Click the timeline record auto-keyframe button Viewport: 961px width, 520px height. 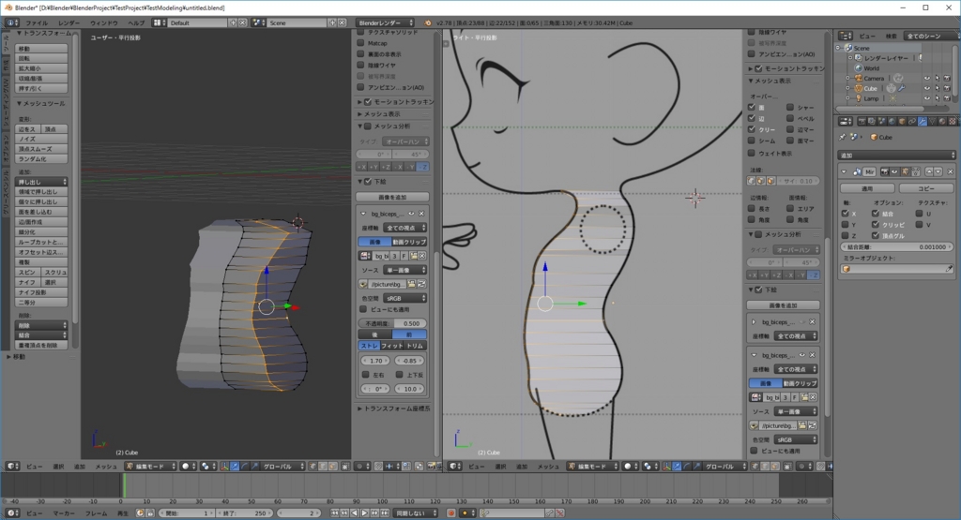pos(451,513)
